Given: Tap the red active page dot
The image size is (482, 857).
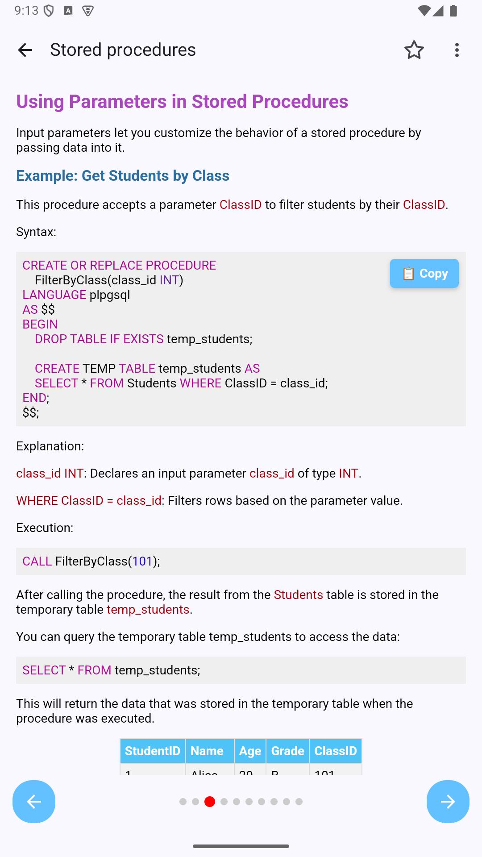Looking at the screenshot, I should (x=210, y=802).
